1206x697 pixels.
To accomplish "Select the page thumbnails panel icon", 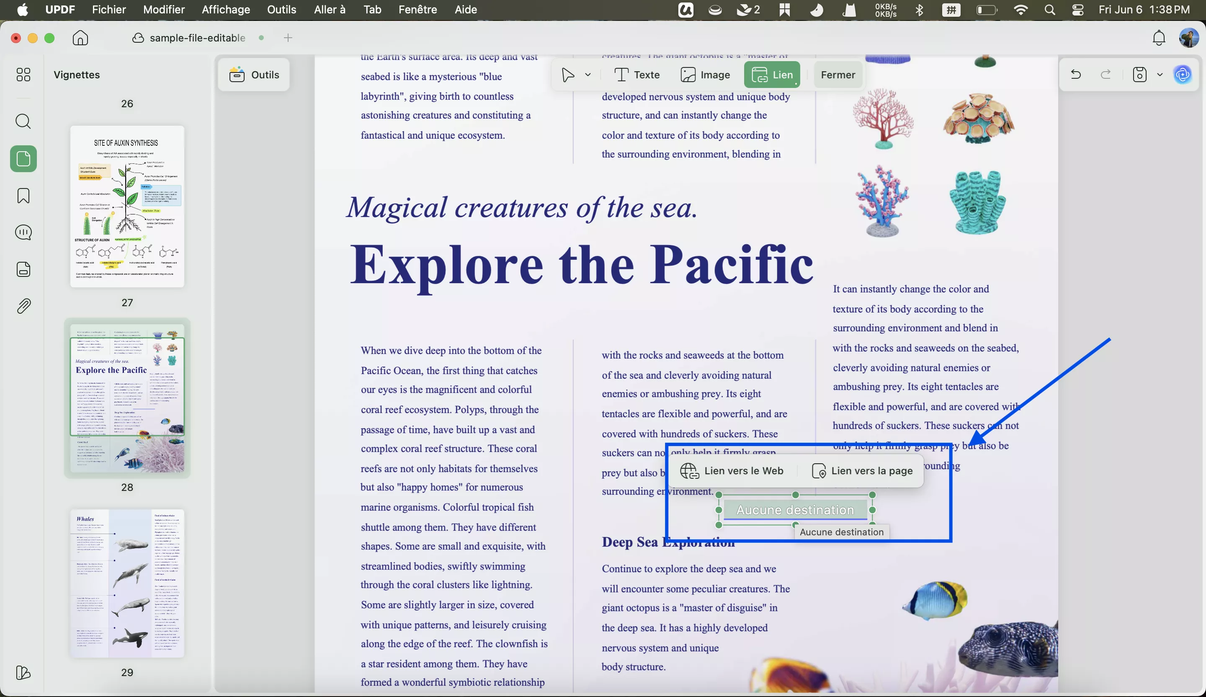I will (23, 158).
